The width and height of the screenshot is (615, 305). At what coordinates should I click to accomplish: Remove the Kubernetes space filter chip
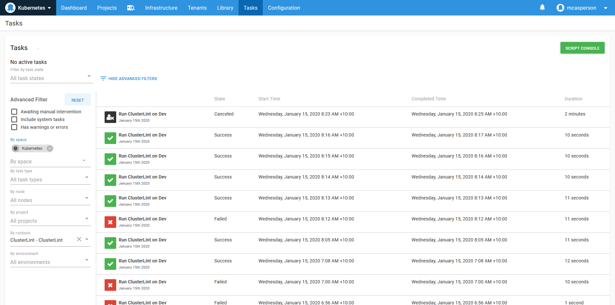[49, 148]
